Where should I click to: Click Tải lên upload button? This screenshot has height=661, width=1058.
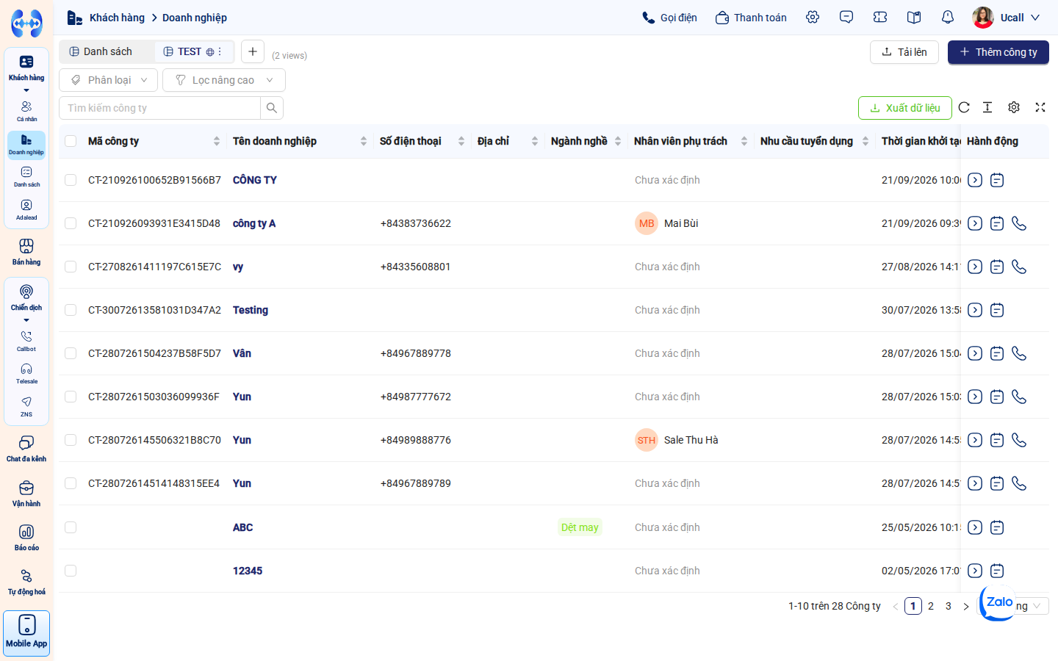[x=904, y=52]
